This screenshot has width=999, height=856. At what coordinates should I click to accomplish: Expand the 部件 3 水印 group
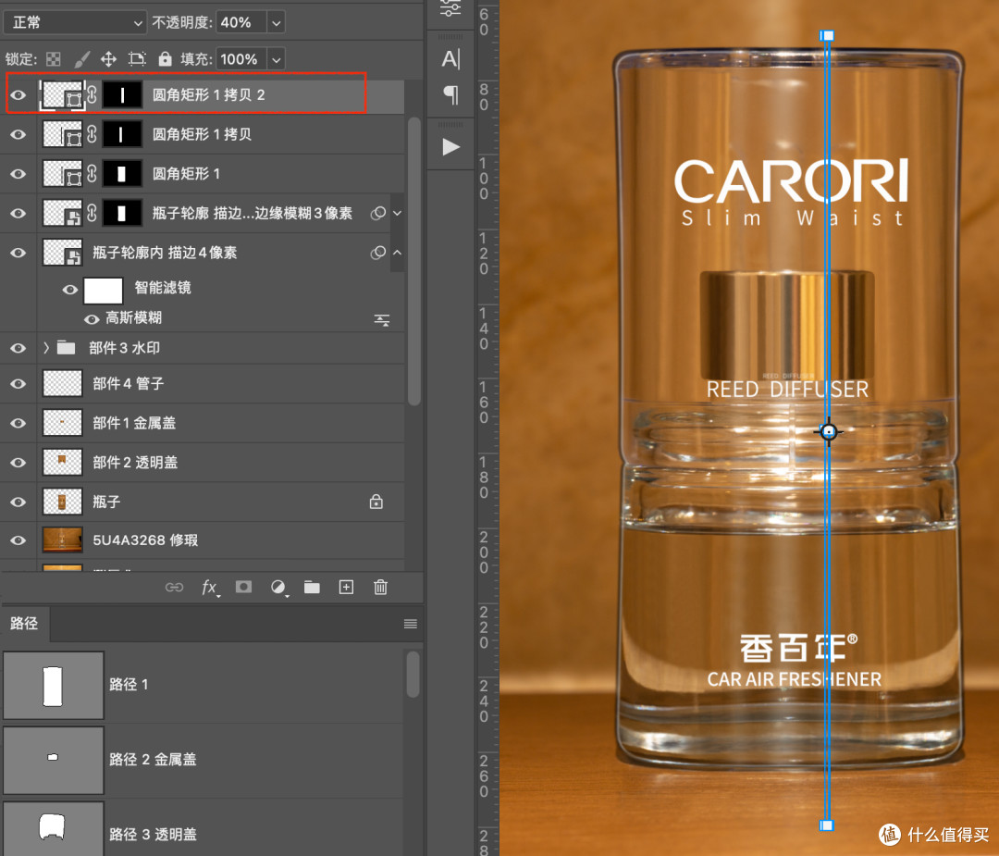pos(46,347)
